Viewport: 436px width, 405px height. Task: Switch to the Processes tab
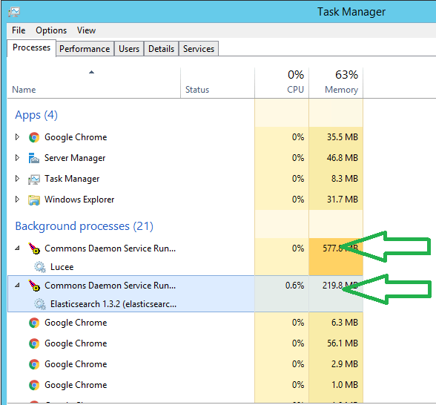coord(31,47)
